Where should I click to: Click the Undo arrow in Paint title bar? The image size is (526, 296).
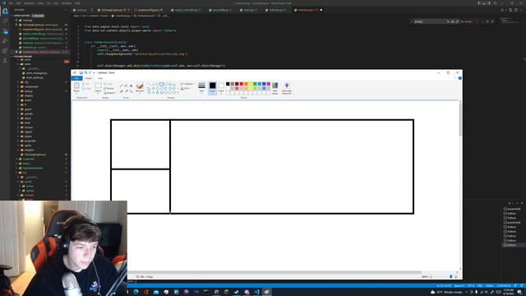pos(85,72)
